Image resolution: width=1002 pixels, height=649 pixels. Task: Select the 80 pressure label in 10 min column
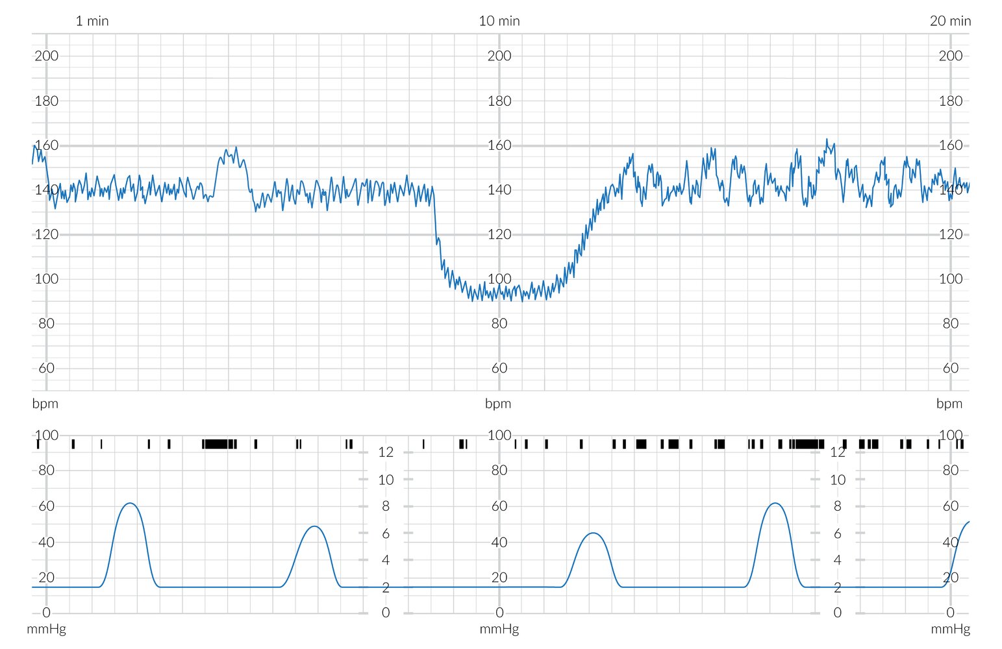coord(499,471)
